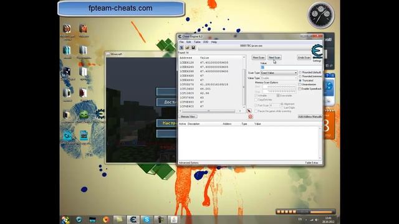The height and width of the screenshot is (224, 399).
Task: Click the memory scan Start address field
Action: 279,86
